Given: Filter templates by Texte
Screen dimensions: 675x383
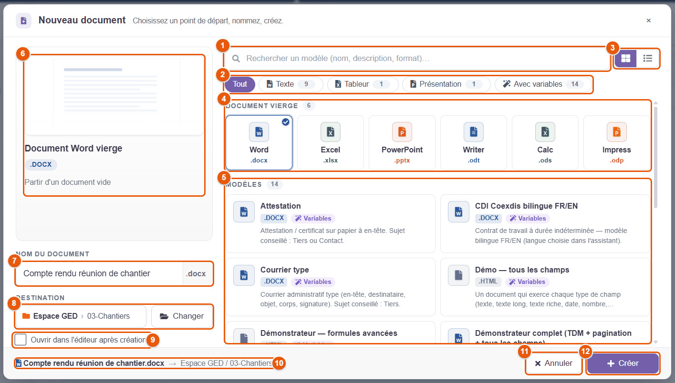Looking at the screenshot, I should [x=291, y=84].
